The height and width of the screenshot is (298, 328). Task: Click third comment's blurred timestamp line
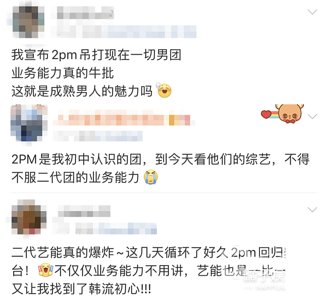point(104,228)
